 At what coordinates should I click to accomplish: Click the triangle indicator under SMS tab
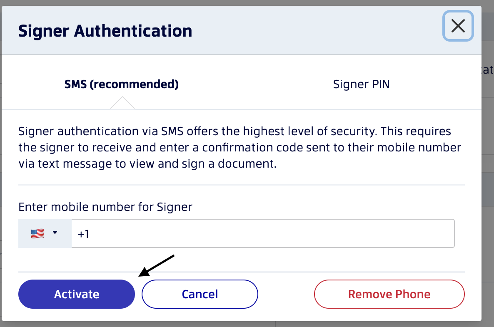click(x=122, y=103)
